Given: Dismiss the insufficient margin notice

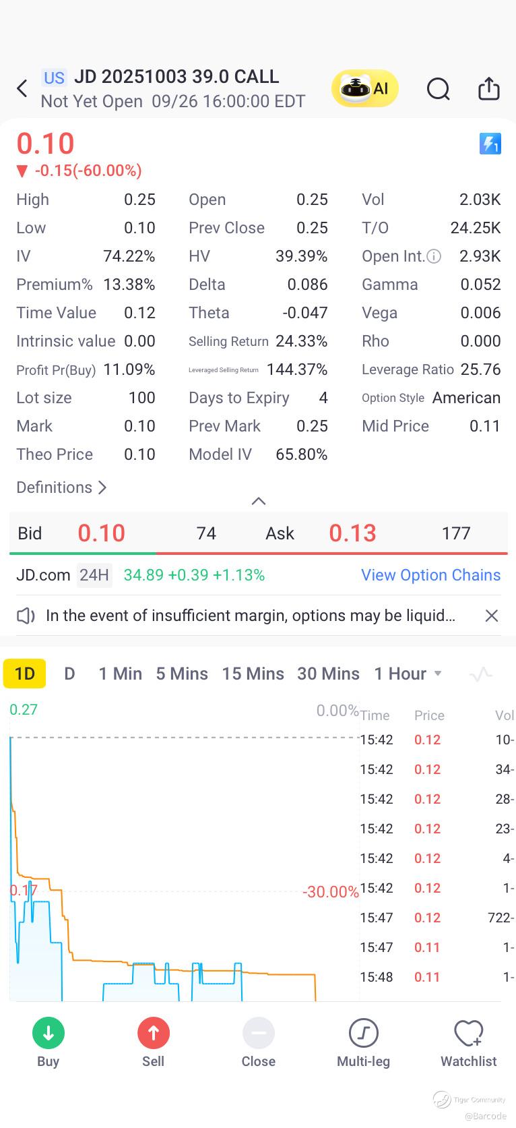Looking at the screenshot, I should click(x=492, y=616).
